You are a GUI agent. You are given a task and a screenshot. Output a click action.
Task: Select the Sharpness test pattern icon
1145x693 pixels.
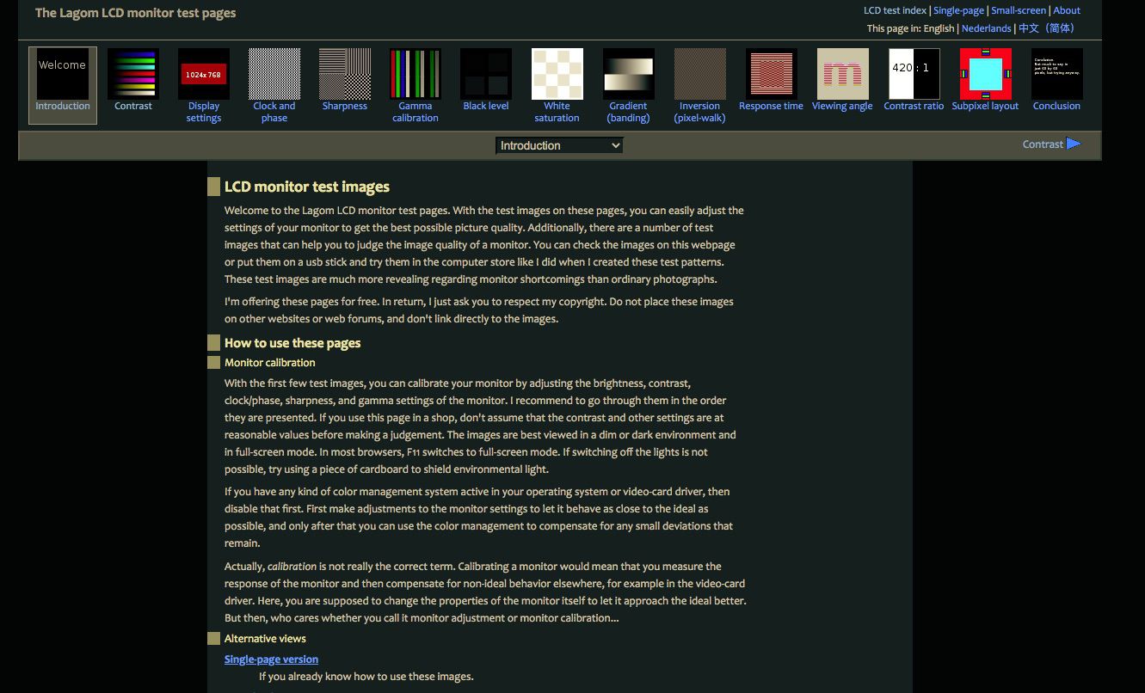click(x=344, y=74)
